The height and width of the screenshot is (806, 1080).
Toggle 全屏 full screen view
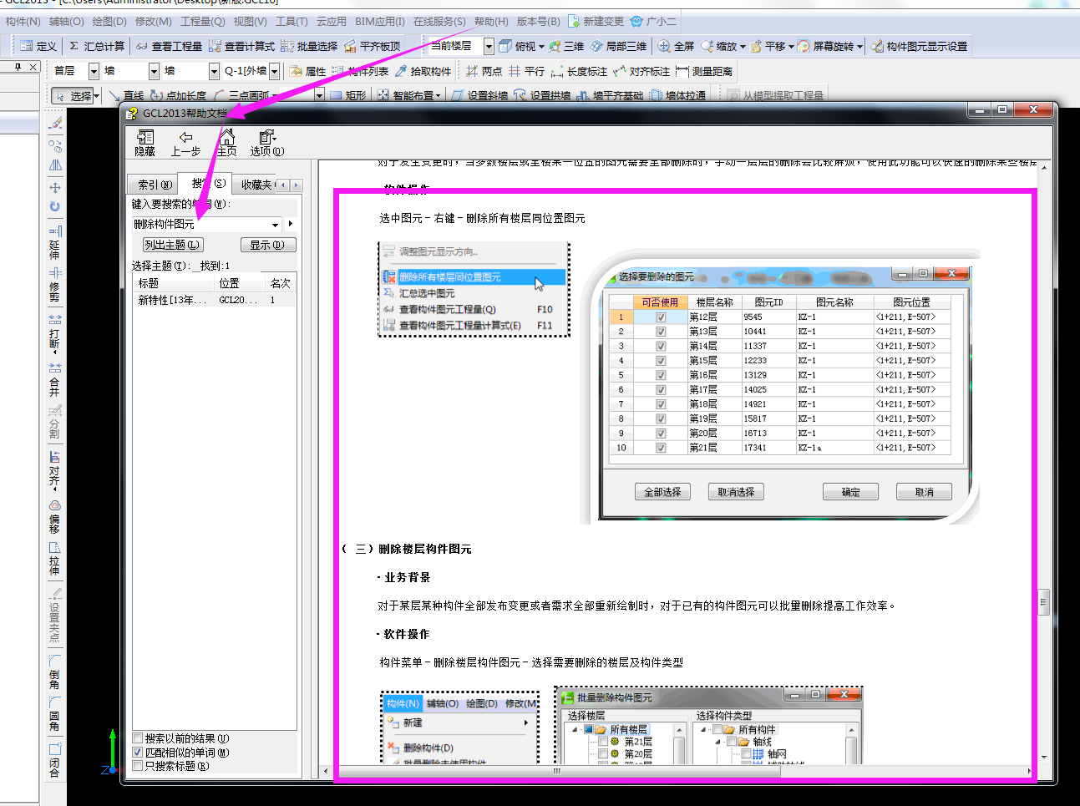tap(676, 46)
